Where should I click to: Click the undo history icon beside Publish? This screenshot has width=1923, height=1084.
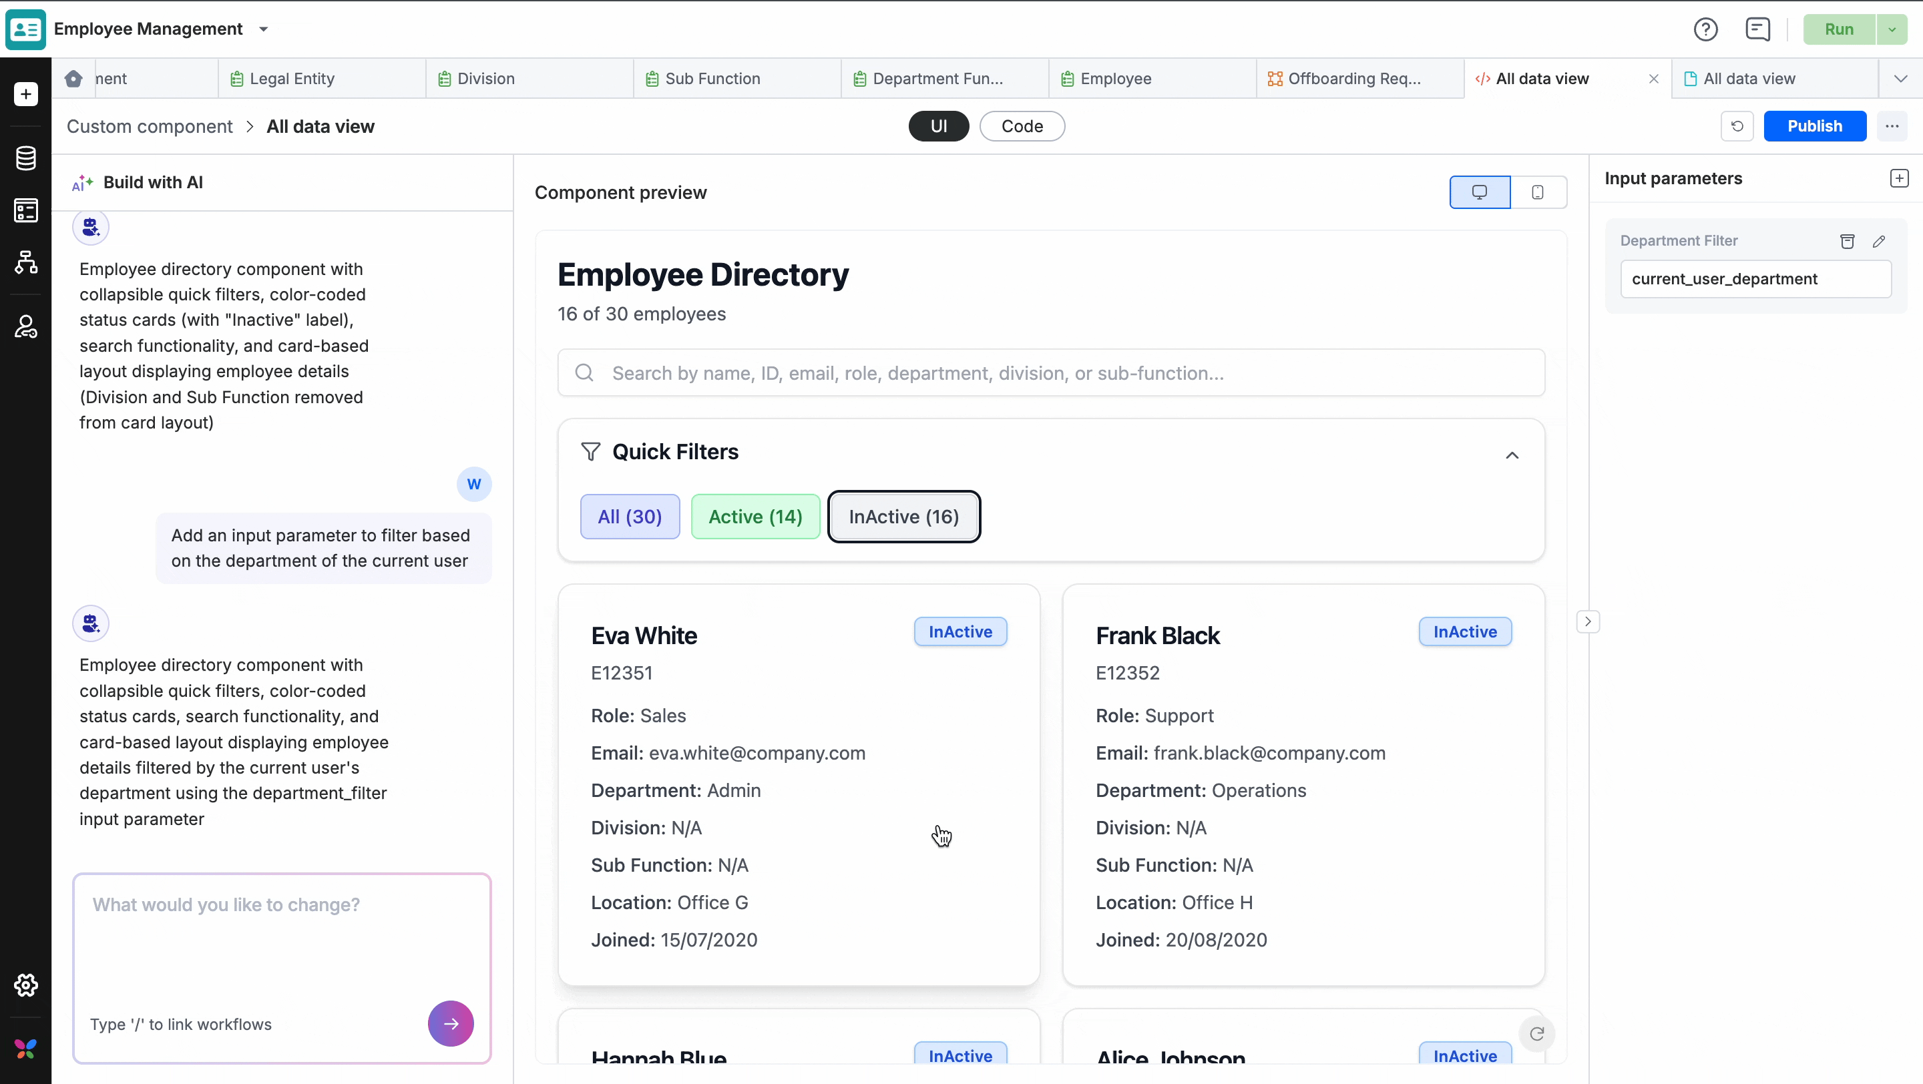(x=1737, y=126)
